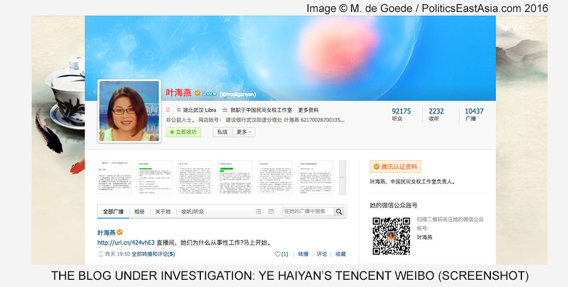
Task: Open the 收听/听众 tab
Action: pos(193,212)
